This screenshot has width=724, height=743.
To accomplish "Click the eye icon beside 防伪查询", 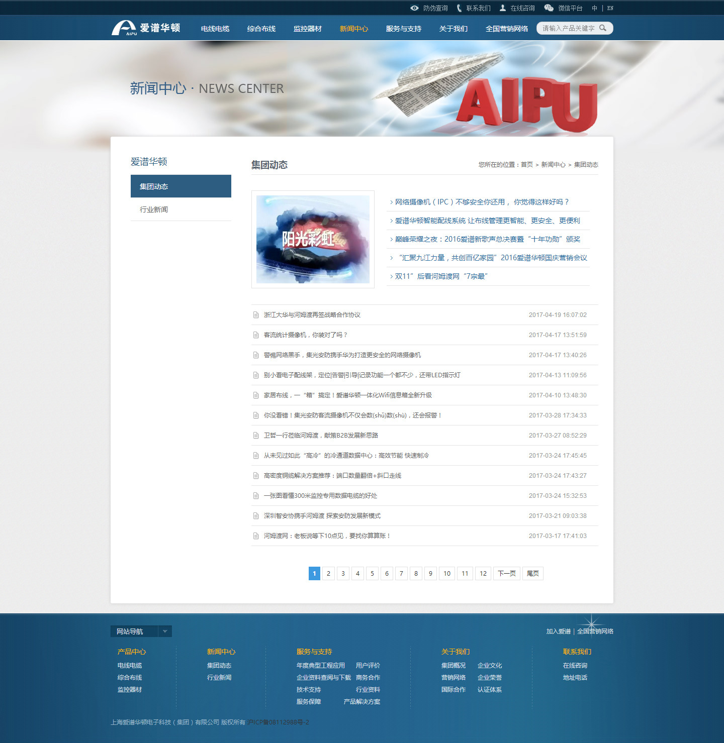I will click(414, 8).
